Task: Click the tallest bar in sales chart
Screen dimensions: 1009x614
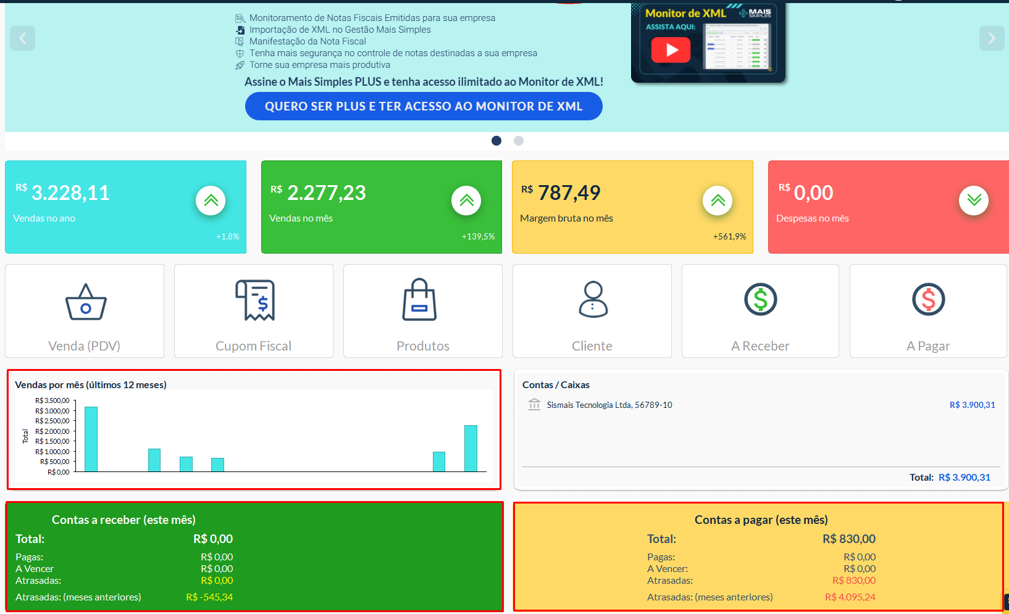Action: click(91, 439)
